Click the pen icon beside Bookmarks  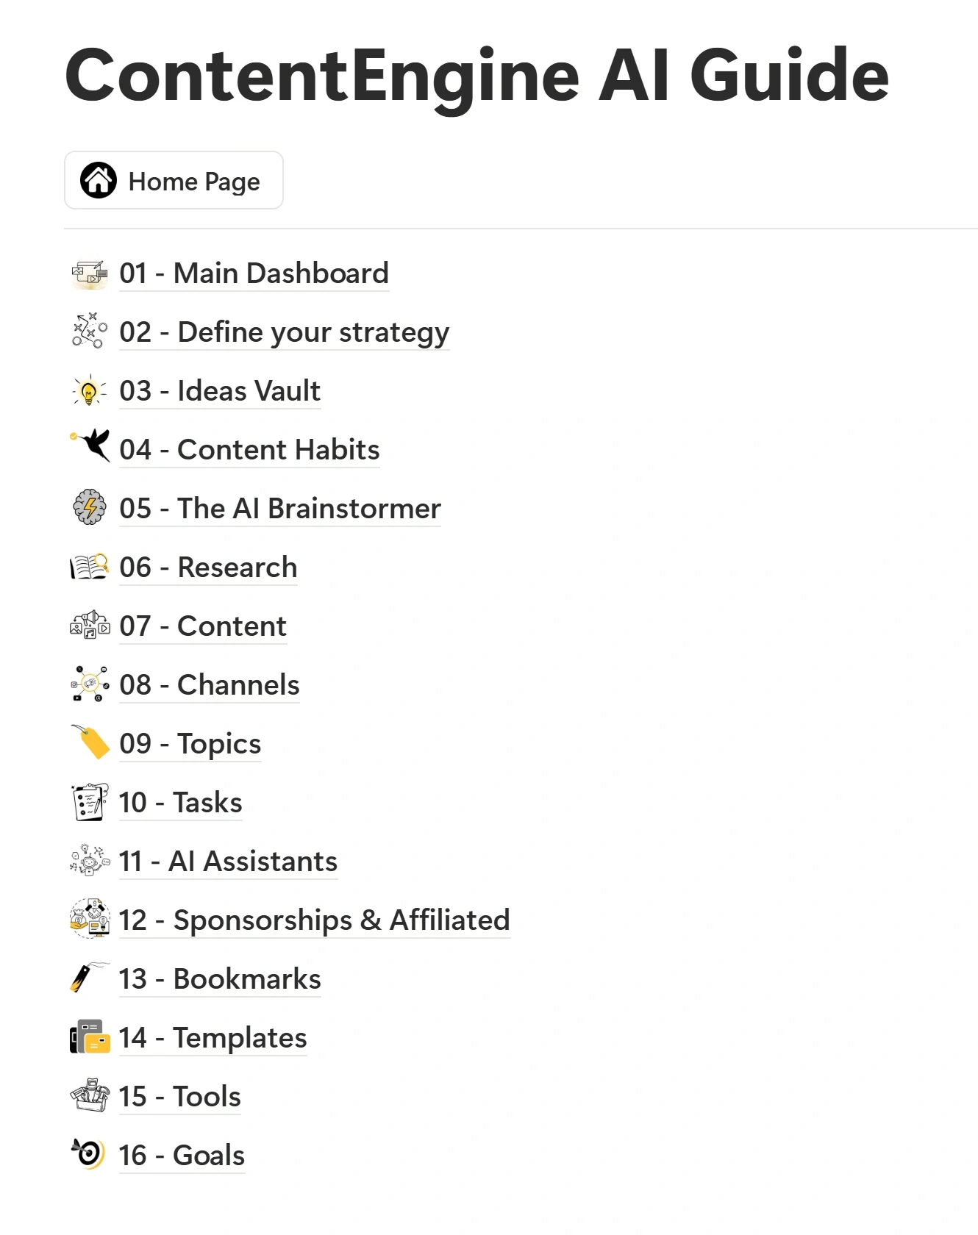point(89,978)
